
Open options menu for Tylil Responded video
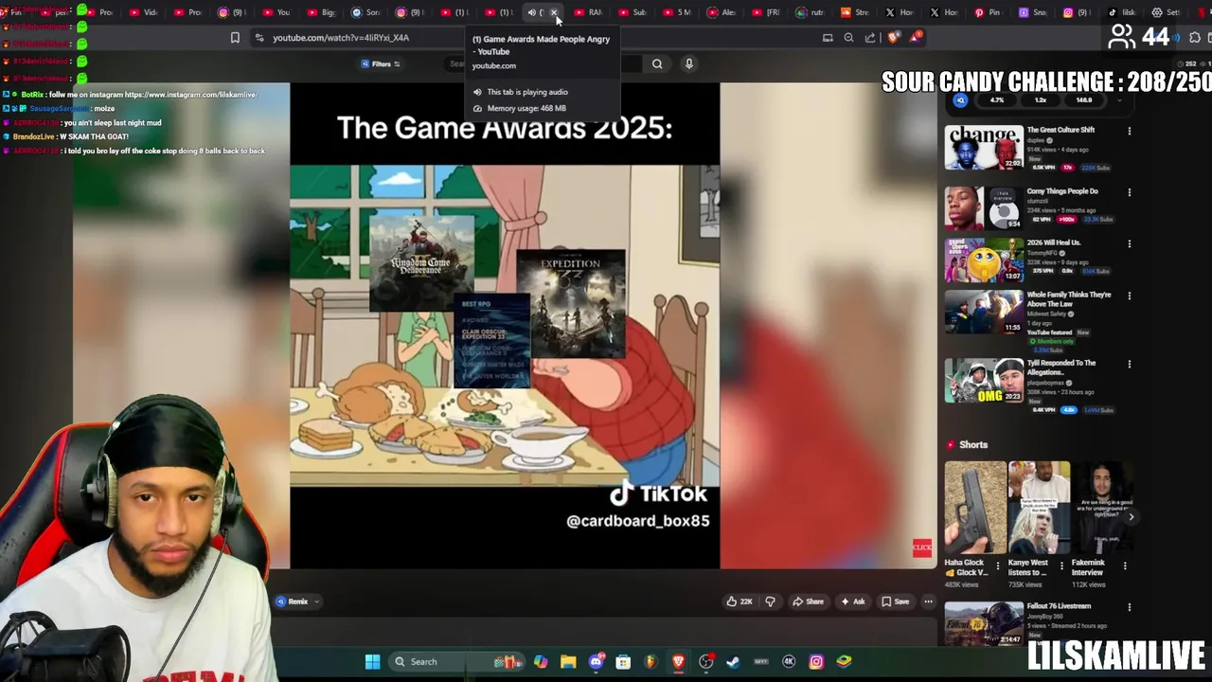click(1129, 365)
